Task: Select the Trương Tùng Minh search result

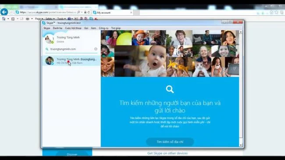Action: coord(71,61)
